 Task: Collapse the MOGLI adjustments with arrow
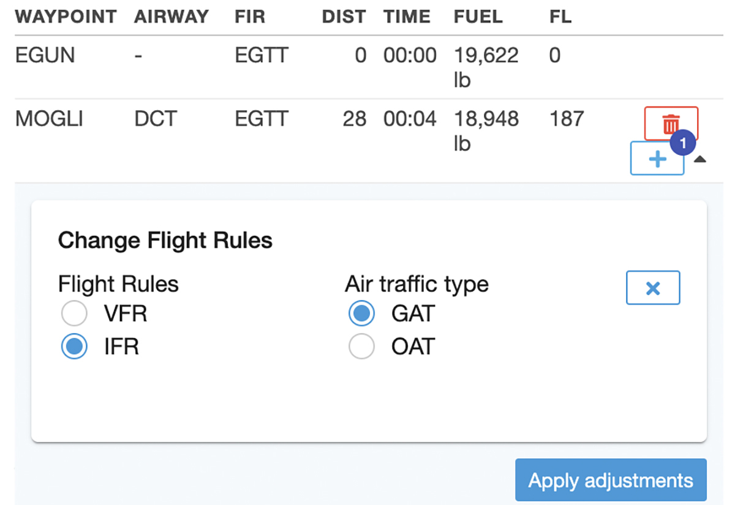point(700,160)
